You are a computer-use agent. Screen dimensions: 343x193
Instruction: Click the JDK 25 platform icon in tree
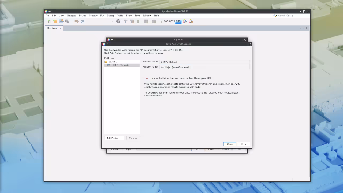pos(109,65)
